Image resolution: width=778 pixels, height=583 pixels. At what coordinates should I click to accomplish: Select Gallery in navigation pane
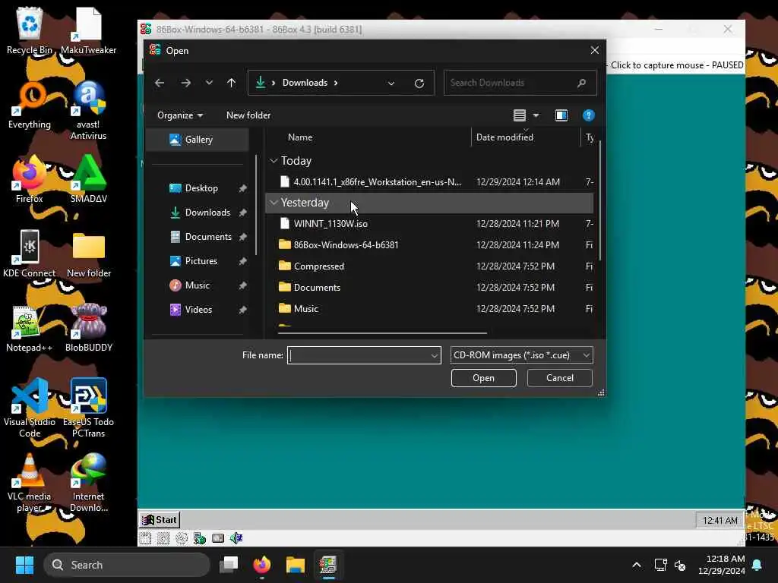point(198,140)
